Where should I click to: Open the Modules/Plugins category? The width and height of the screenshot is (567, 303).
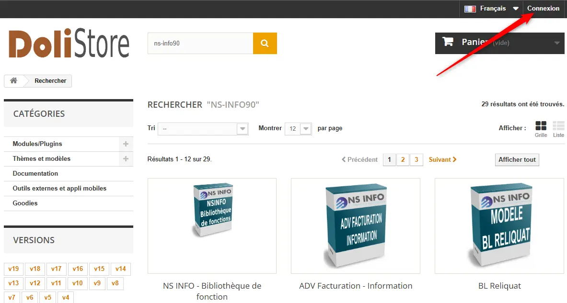click(37, 144)
